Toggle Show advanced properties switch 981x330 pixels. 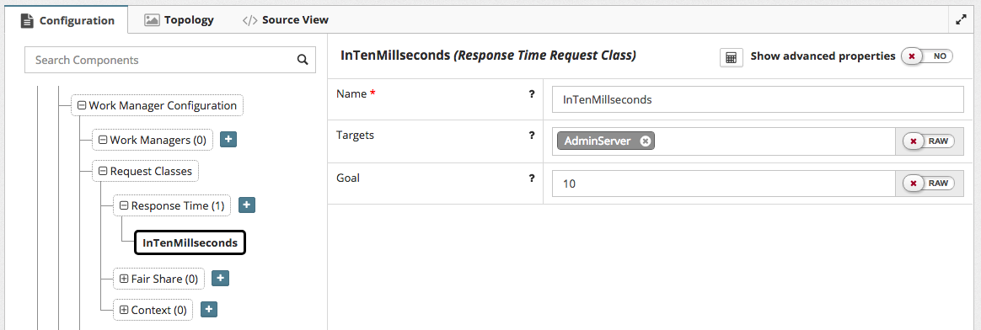click(x=926, y=56)
